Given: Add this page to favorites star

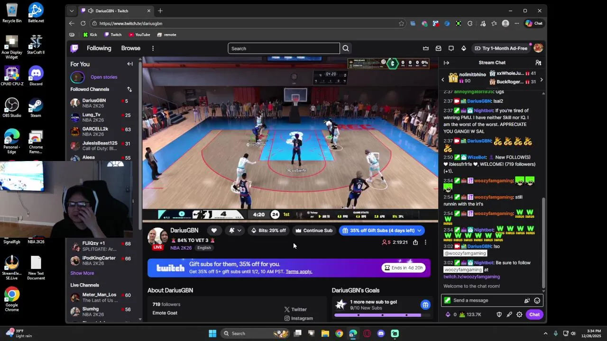Looking at the screenshot, I should tap(401, 23).
